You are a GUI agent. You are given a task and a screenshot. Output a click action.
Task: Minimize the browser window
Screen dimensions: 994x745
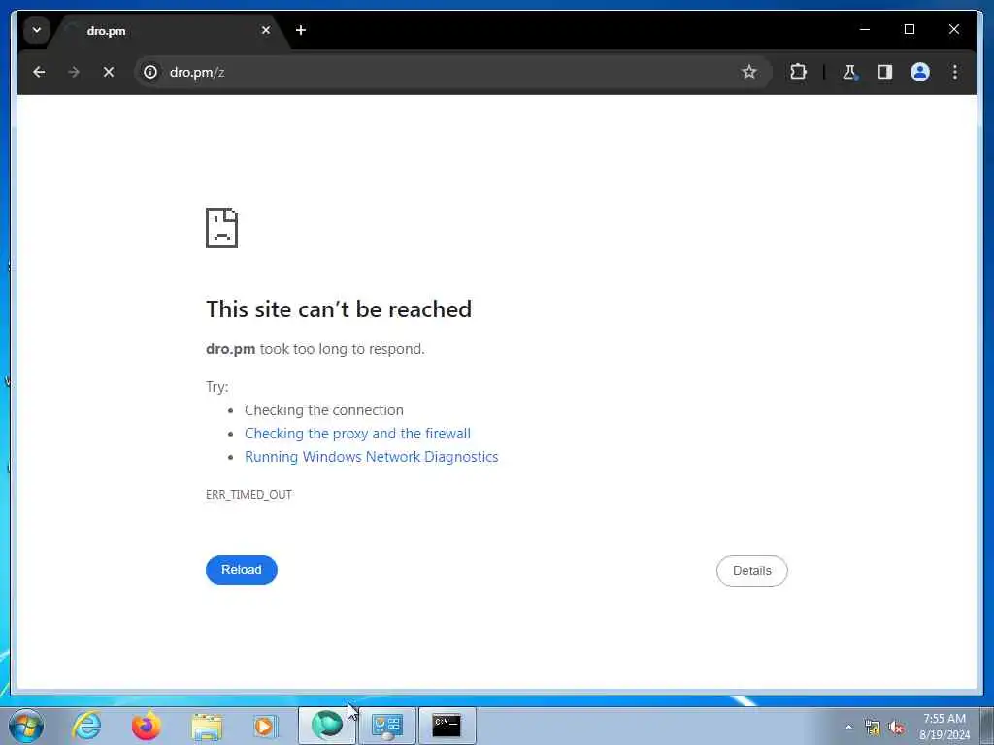865,29
